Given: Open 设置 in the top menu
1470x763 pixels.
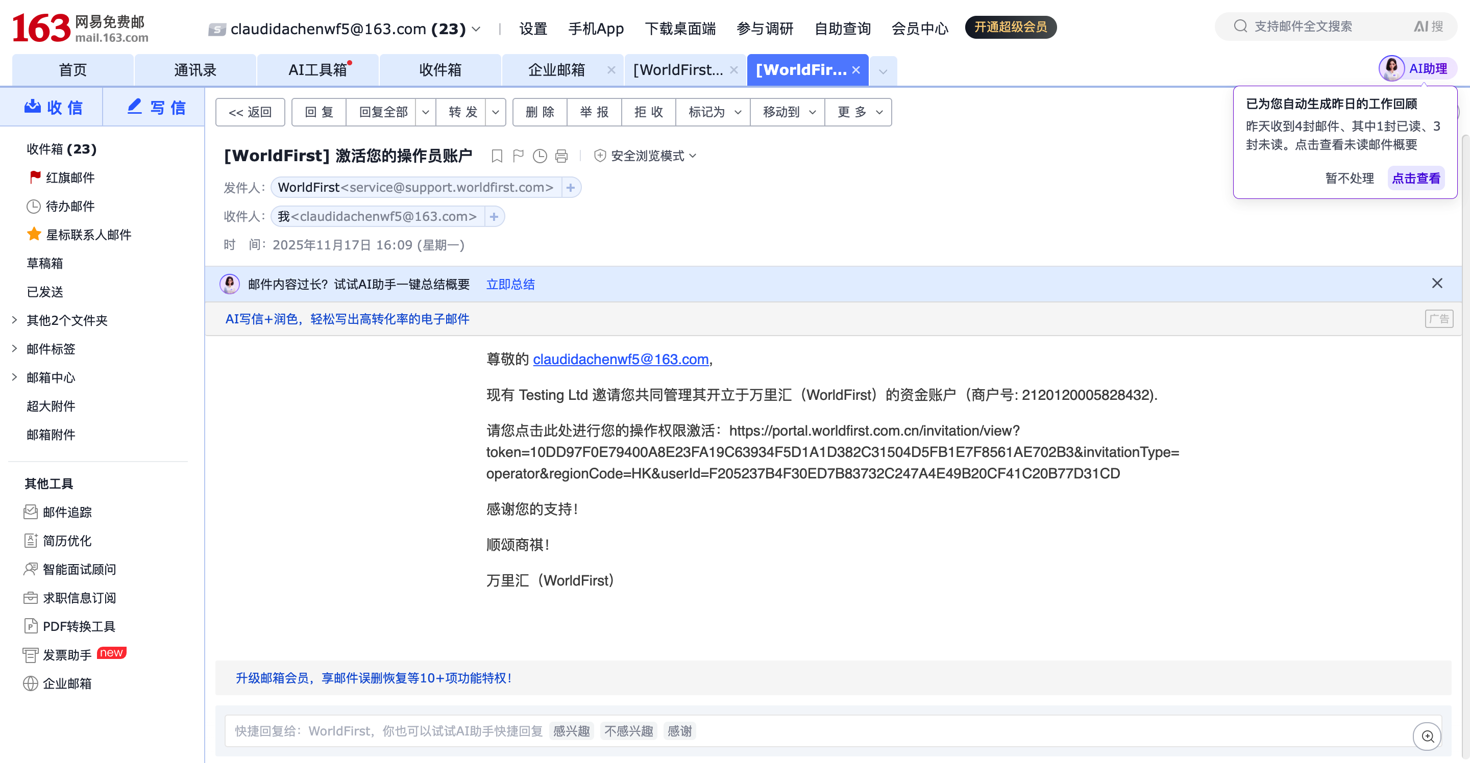Looking at the screenshot, I should coord(533,29).
